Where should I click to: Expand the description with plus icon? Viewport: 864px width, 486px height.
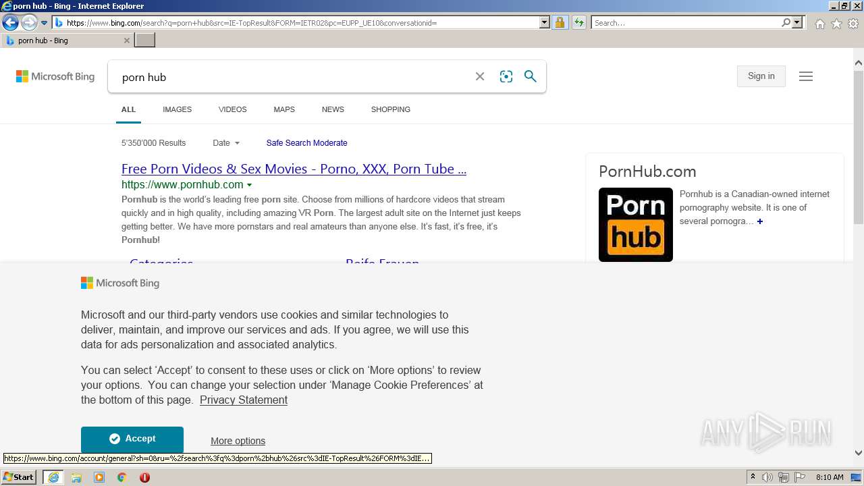pyautogui.click(x=759, y=221)
